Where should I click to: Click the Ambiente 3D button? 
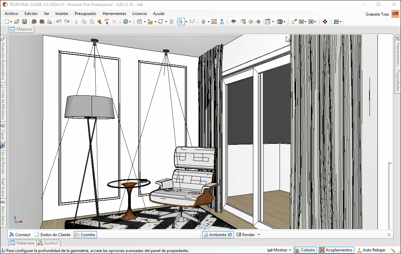(x=218, y=235)
